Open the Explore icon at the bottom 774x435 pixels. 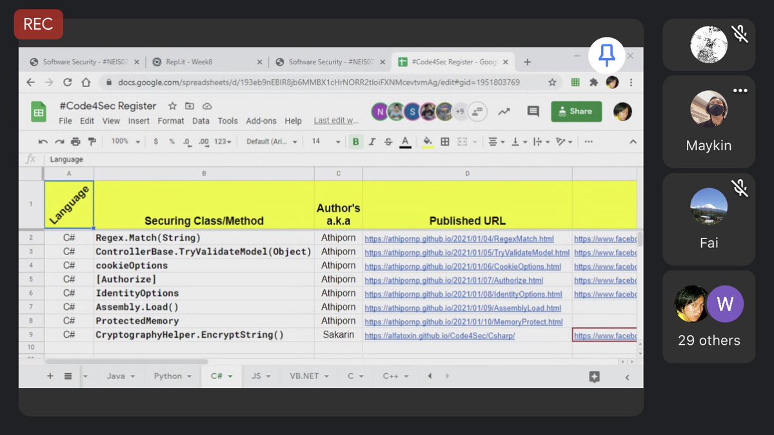[594, 377]
